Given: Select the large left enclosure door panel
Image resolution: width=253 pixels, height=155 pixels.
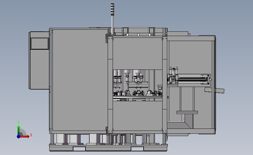Looking at the screenshot, I should (80, 80).
